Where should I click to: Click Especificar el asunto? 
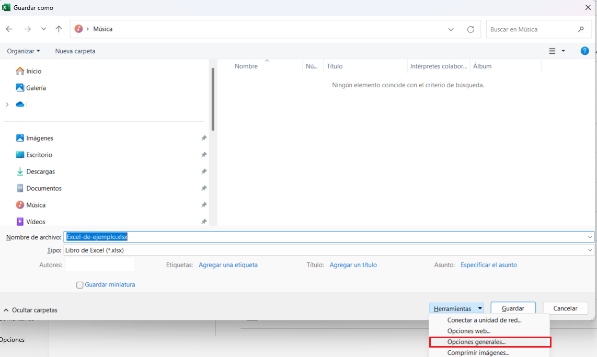(489, 265)
